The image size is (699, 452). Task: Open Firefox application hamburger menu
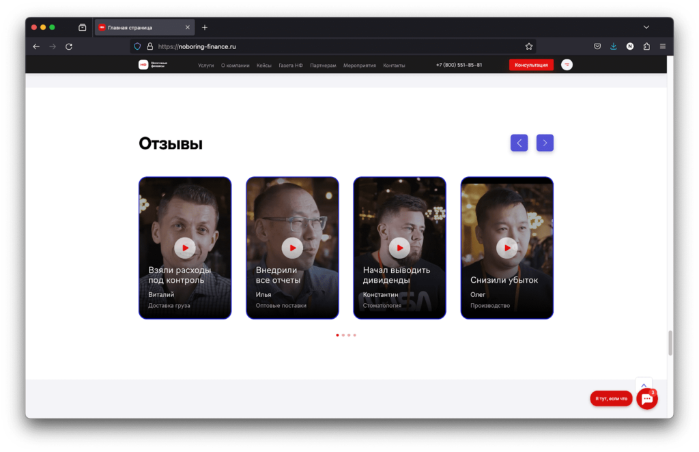(663, 46)
